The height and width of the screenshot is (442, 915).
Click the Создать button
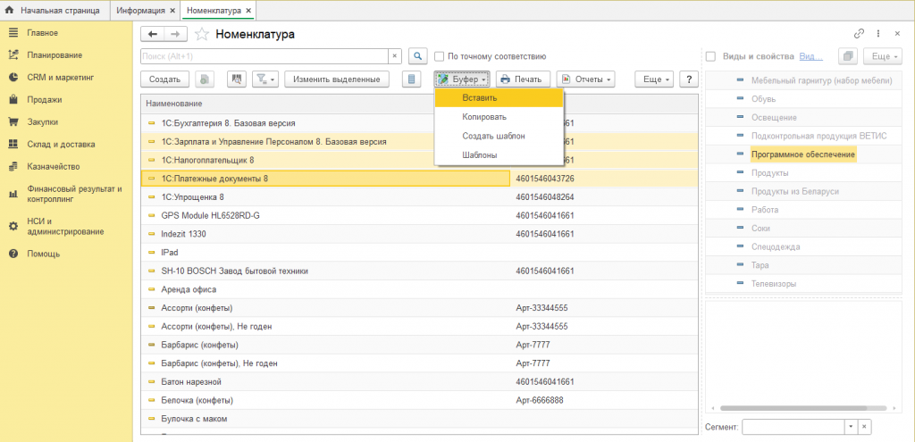[164, 79]
